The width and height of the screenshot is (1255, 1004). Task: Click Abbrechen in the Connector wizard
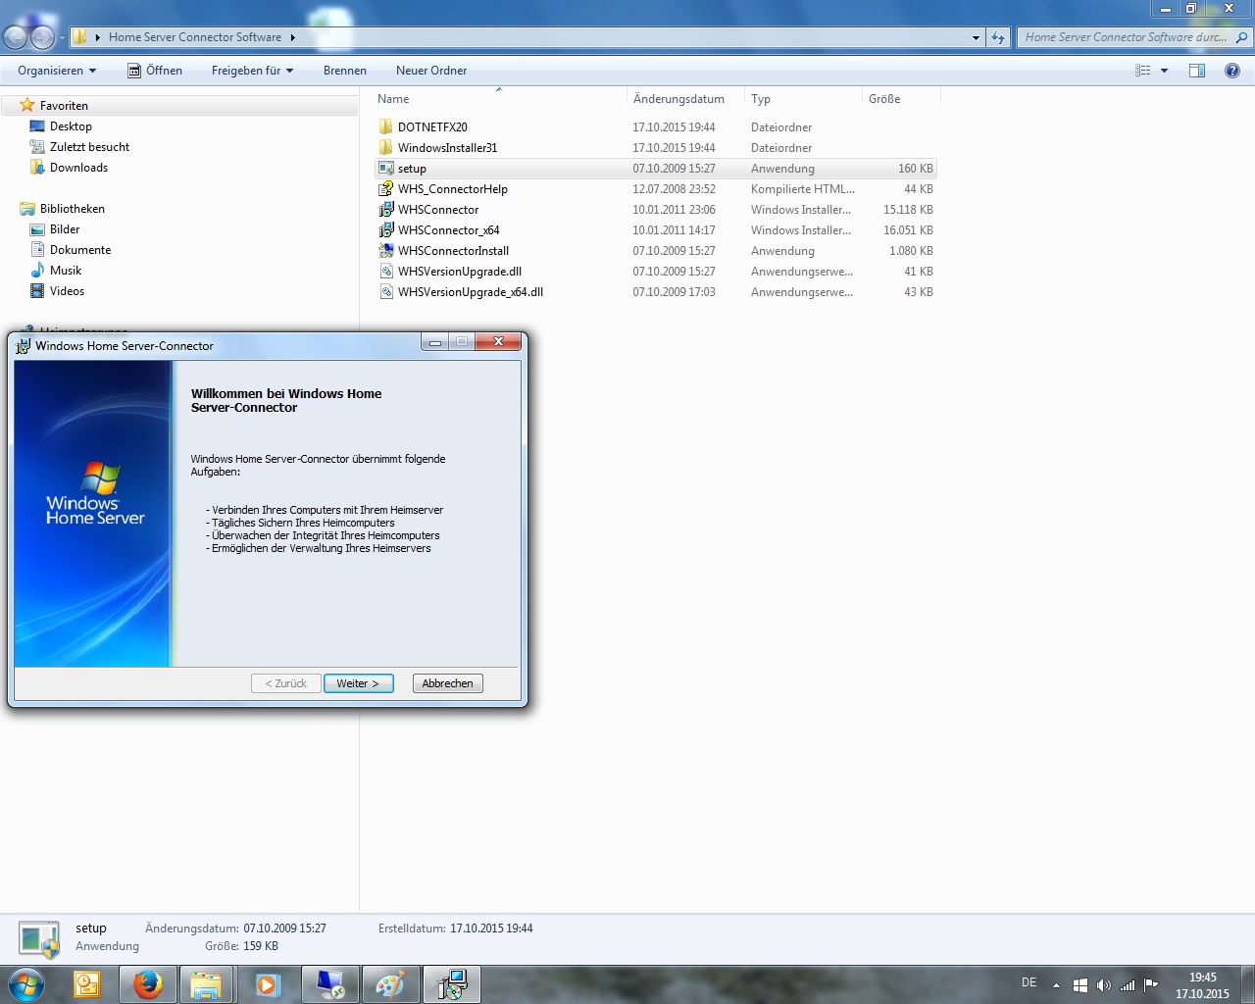point(447,683)
